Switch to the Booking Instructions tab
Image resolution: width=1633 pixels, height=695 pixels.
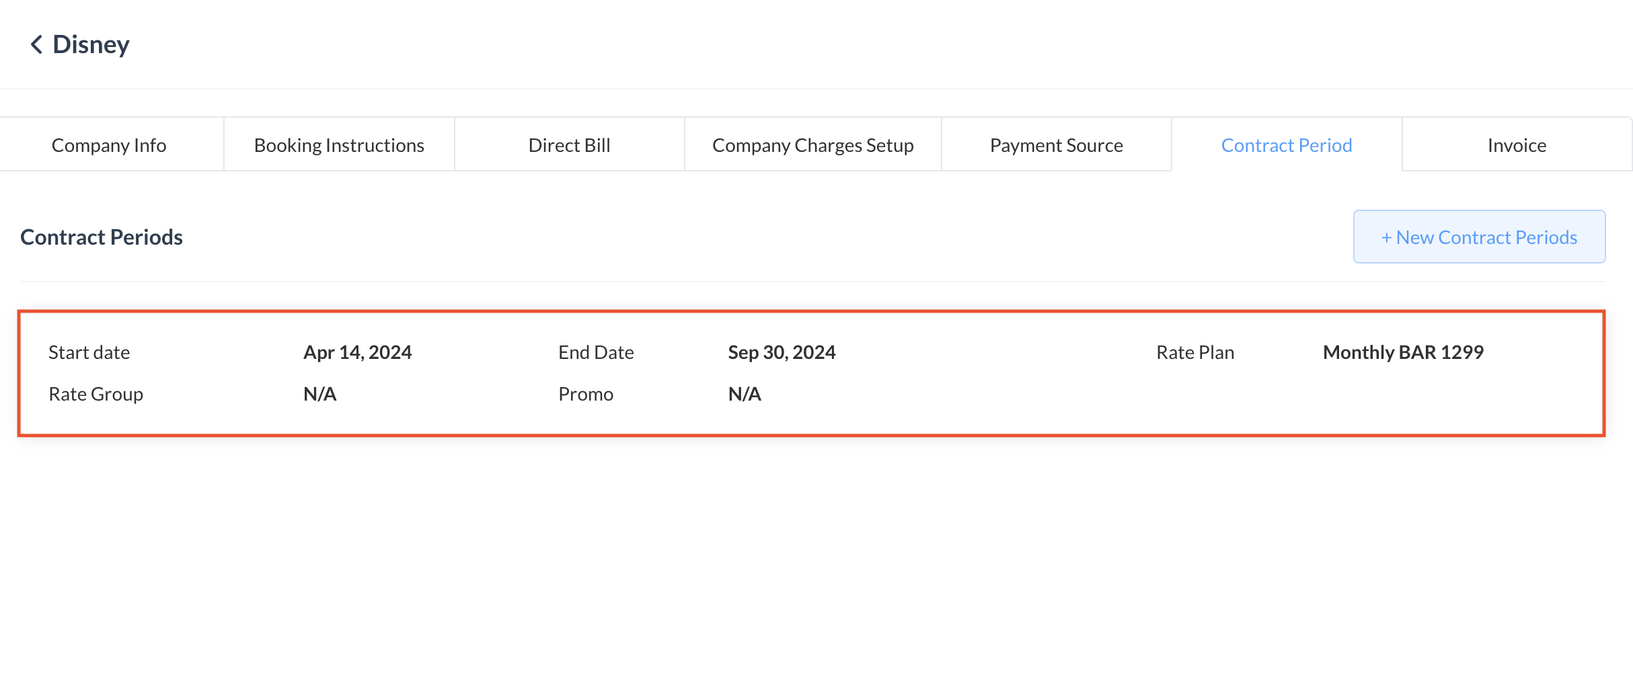339,145
